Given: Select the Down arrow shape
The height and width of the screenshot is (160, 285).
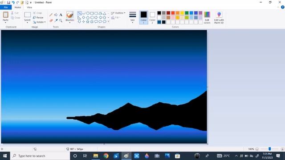Looking at the screenshot, I should coord(79,22).
